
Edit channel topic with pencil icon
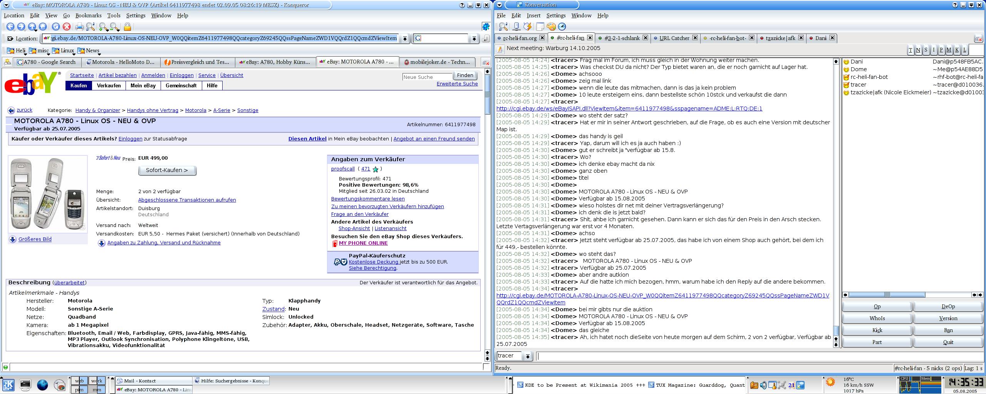click(x=500, y=49)
